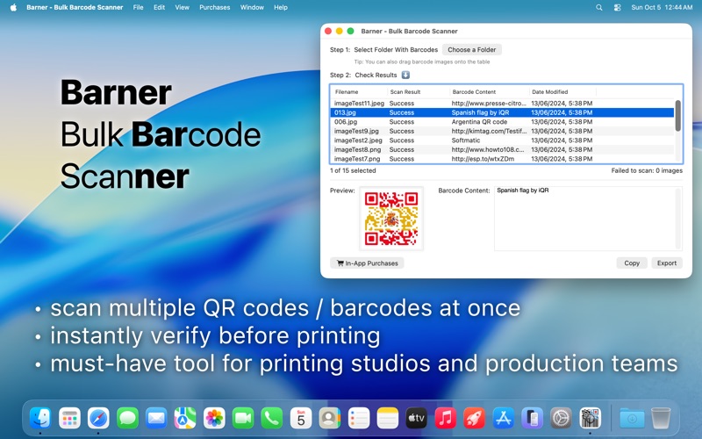Click the Choose a Folder button

pyautogui.click(x=472, y=50)
